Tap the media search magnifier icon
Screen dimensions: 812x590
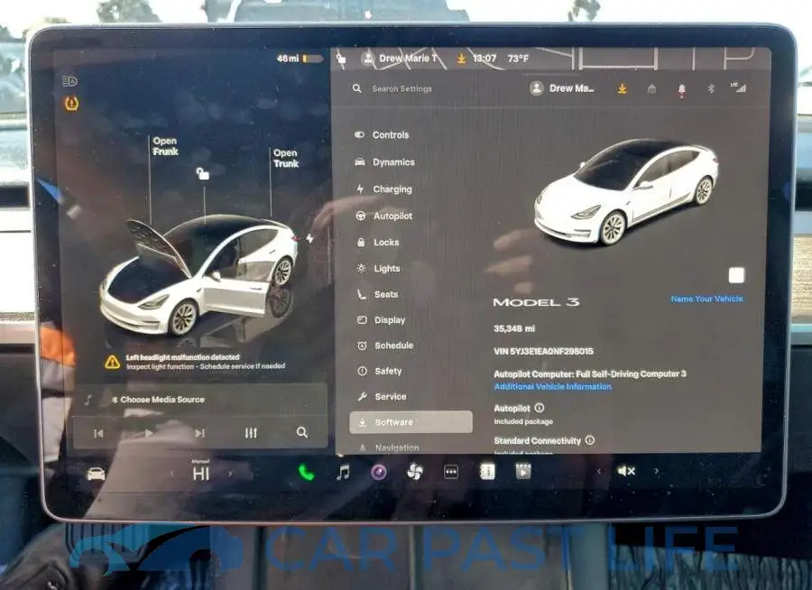(302, 432)
